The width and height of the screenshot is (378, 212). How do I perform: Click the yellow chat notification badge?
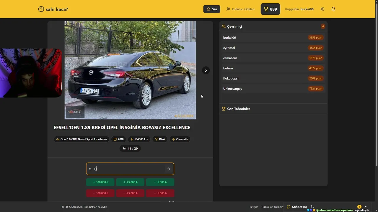(359, 207)
